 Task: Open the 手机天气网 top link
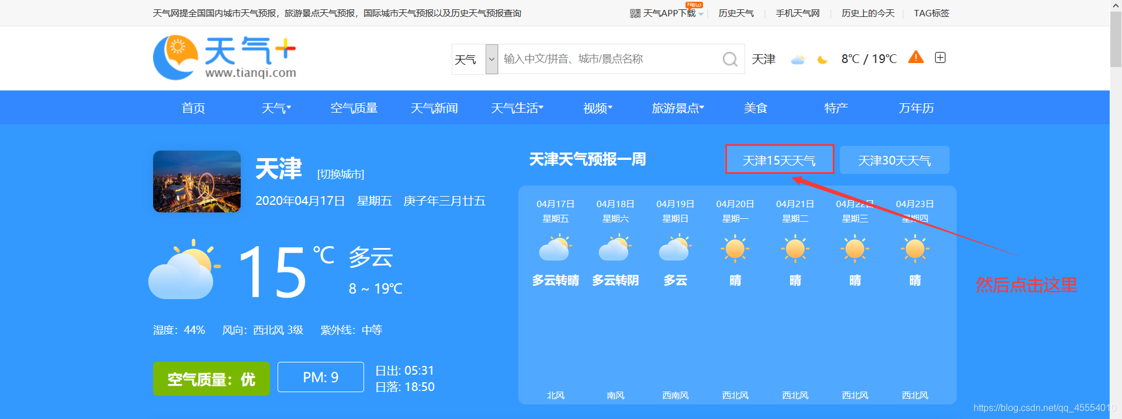pyautogui.click(x=798, y=13)
